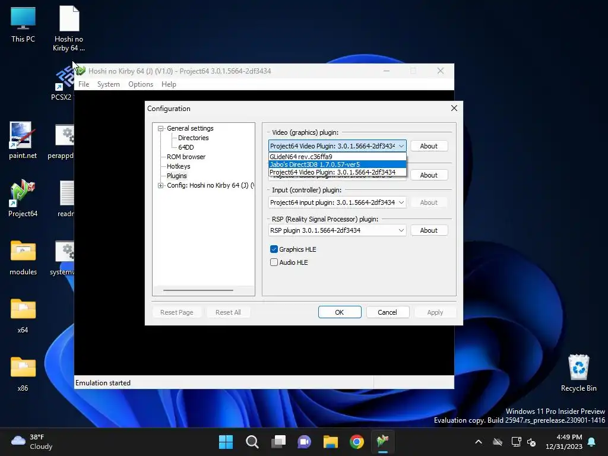Open the x64 folder on desktop
608x456 pixels.
23,316
